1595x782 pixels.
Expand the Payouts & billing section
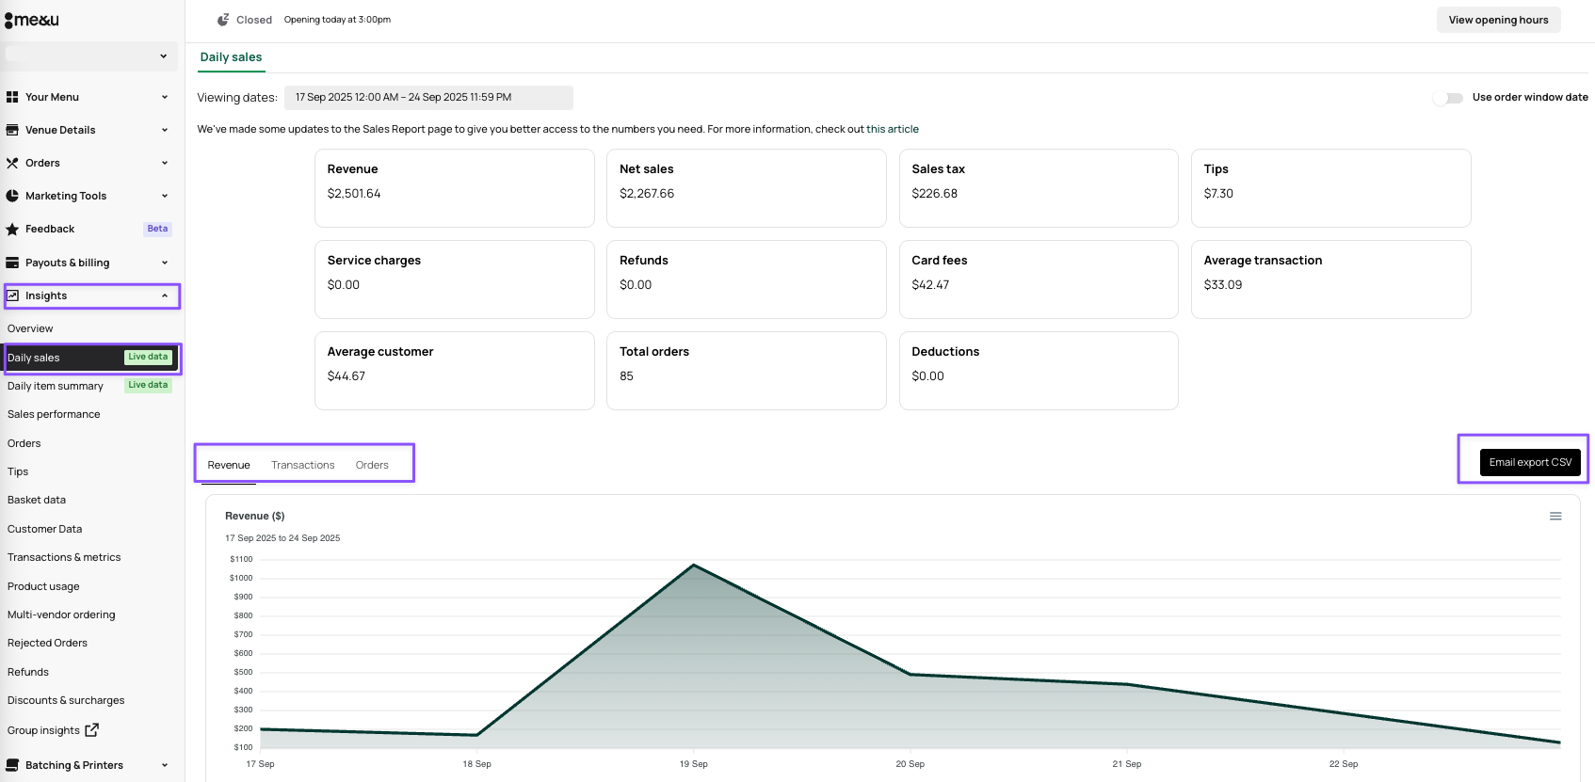(164, 263)
